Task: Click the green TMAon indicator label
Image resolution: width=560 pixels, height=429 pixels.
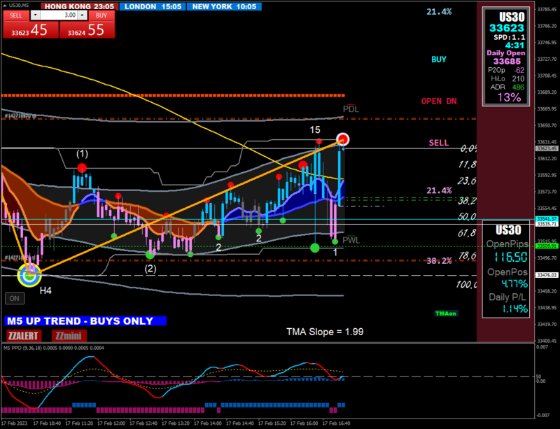Action: coord(446,314)
